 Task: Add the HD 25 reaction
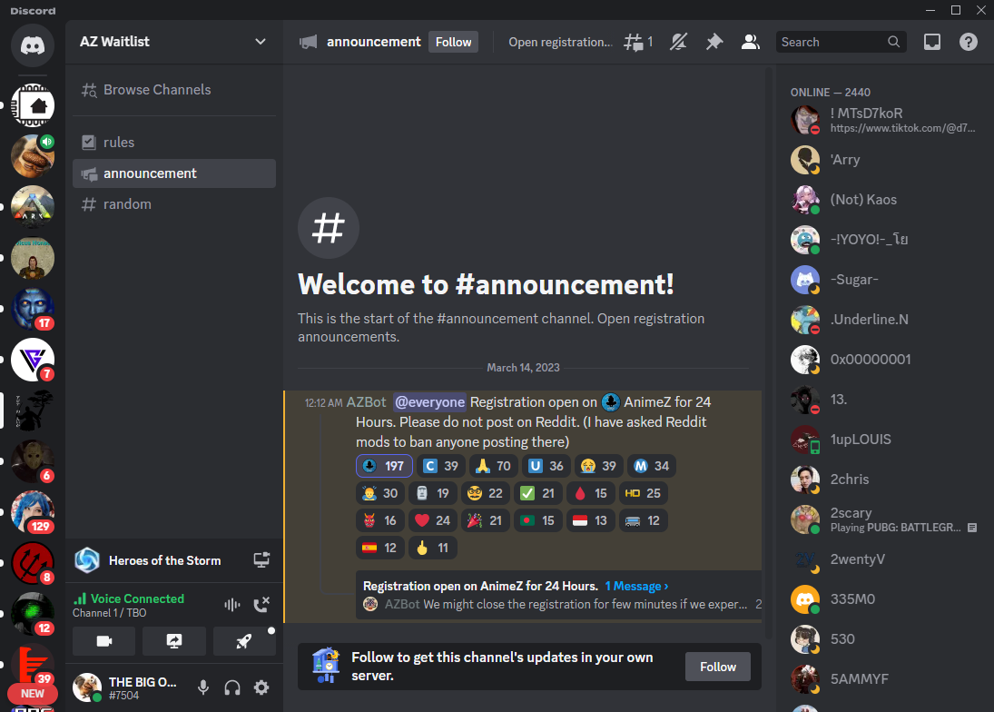pos(643,493)
